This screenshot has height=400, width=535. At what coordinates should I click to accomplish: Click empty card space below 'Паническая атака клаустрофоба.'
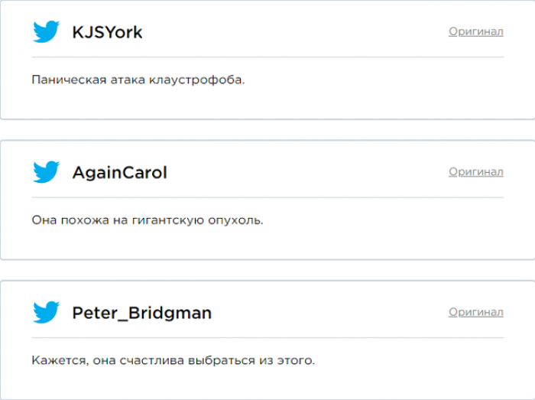tap(267, 102)
